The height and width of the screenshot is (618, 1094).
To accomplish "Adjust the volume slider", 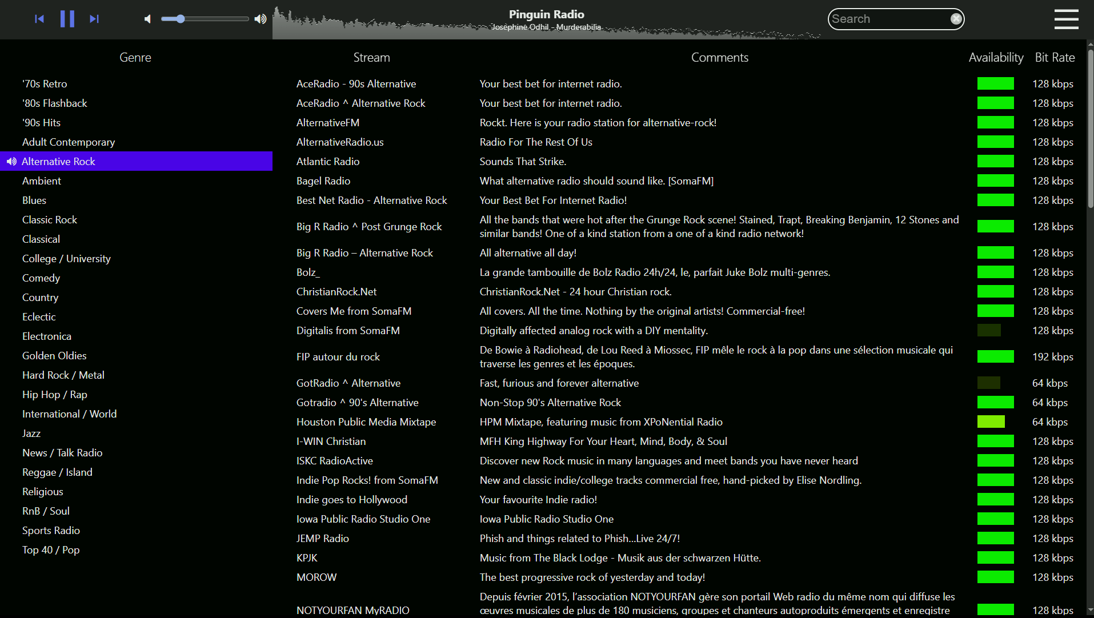I will tap(181, 18).
